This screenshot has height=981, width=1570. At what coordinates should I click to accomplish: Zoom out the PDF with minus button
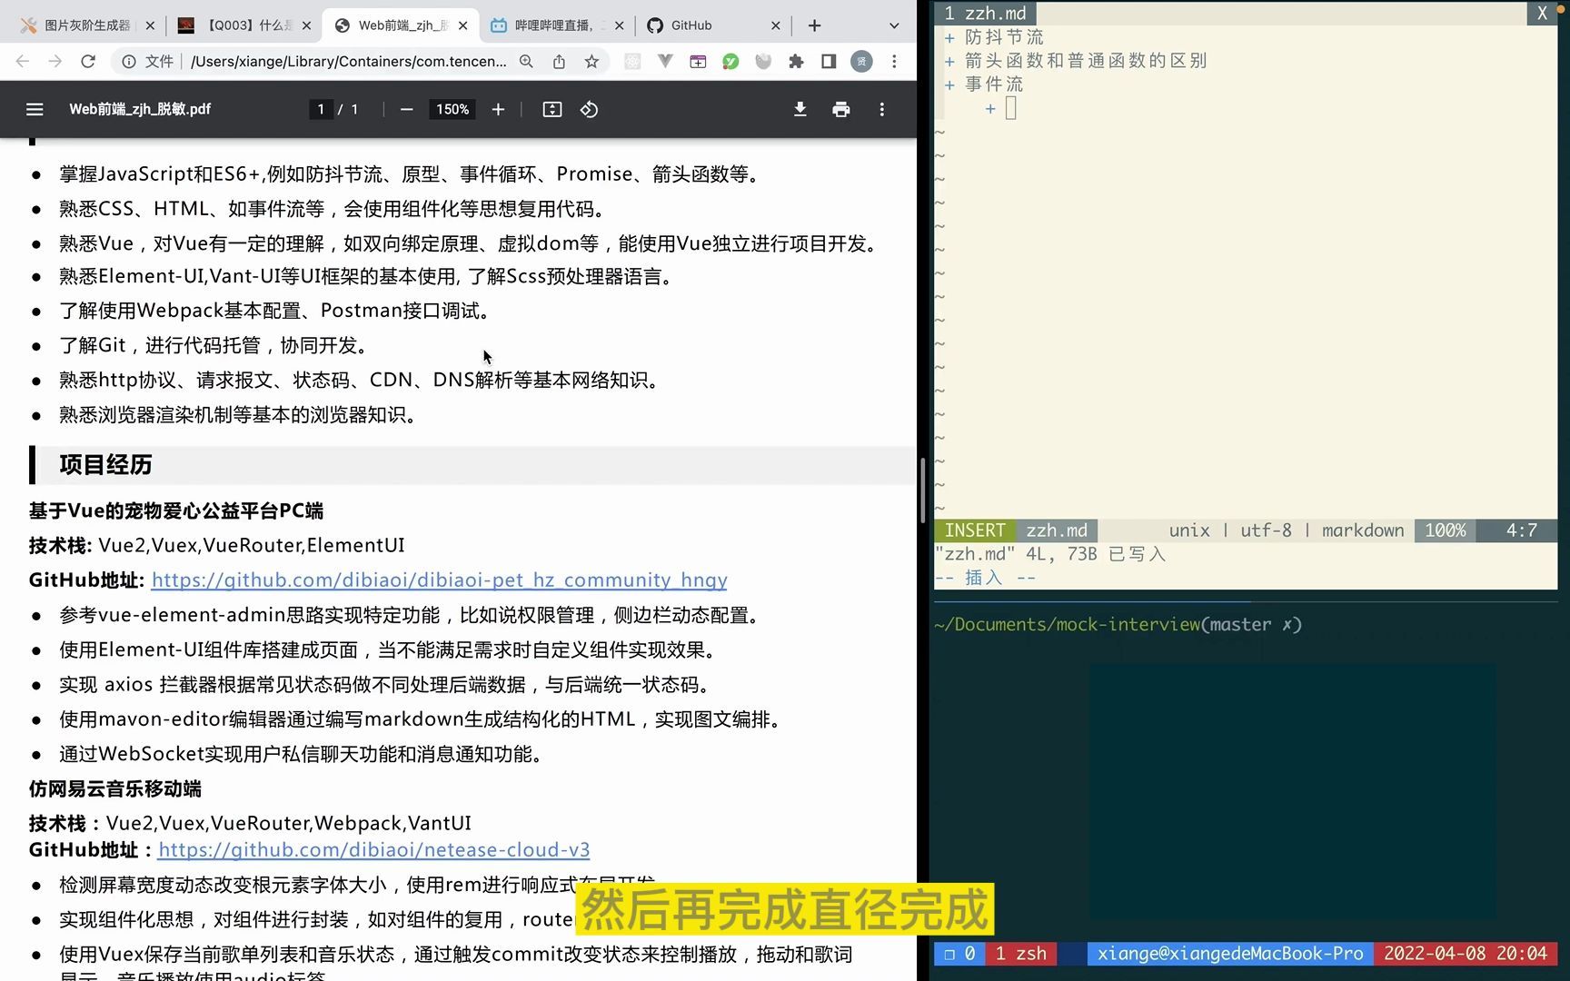click(x=406, y=109)
